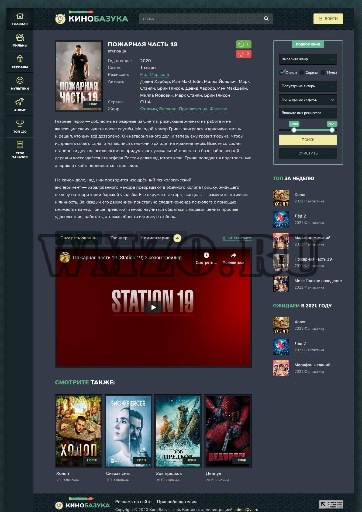Click the YouTube Share arrow icon
Viewport: 362px width, 512px height.
click(233, 255)
